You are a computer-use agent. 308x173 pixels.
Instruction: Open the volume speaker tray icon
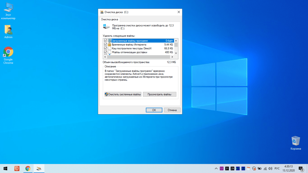270,168
